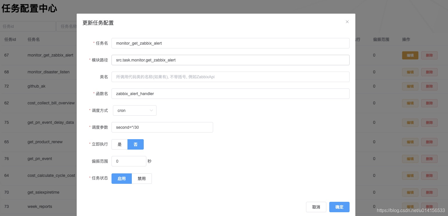The width and height of the screenshot is (448, 216).
Task: Set 任务状态 to 启用
Action: (x=122, y=179)
